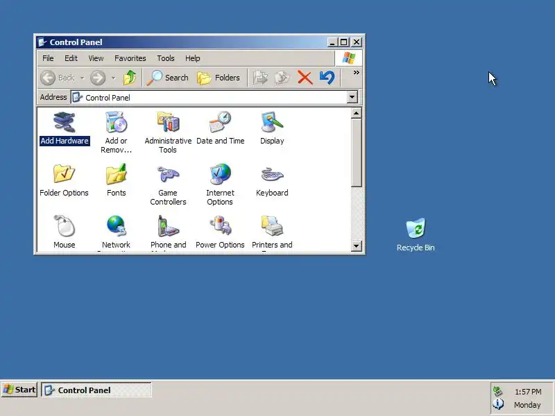Click the Windows flag logo in toolbar
The image size is (555, 416).
coord(349,58)
